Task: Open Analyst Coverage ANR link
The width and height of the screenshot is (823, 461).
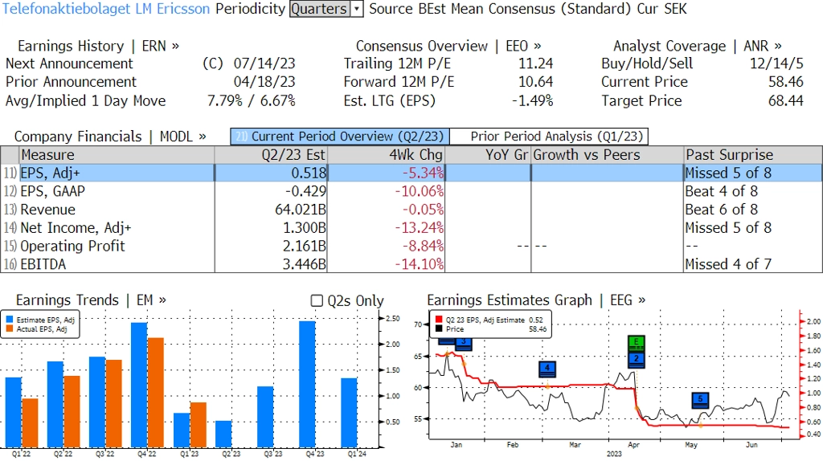Action: [x=698, y=46]
